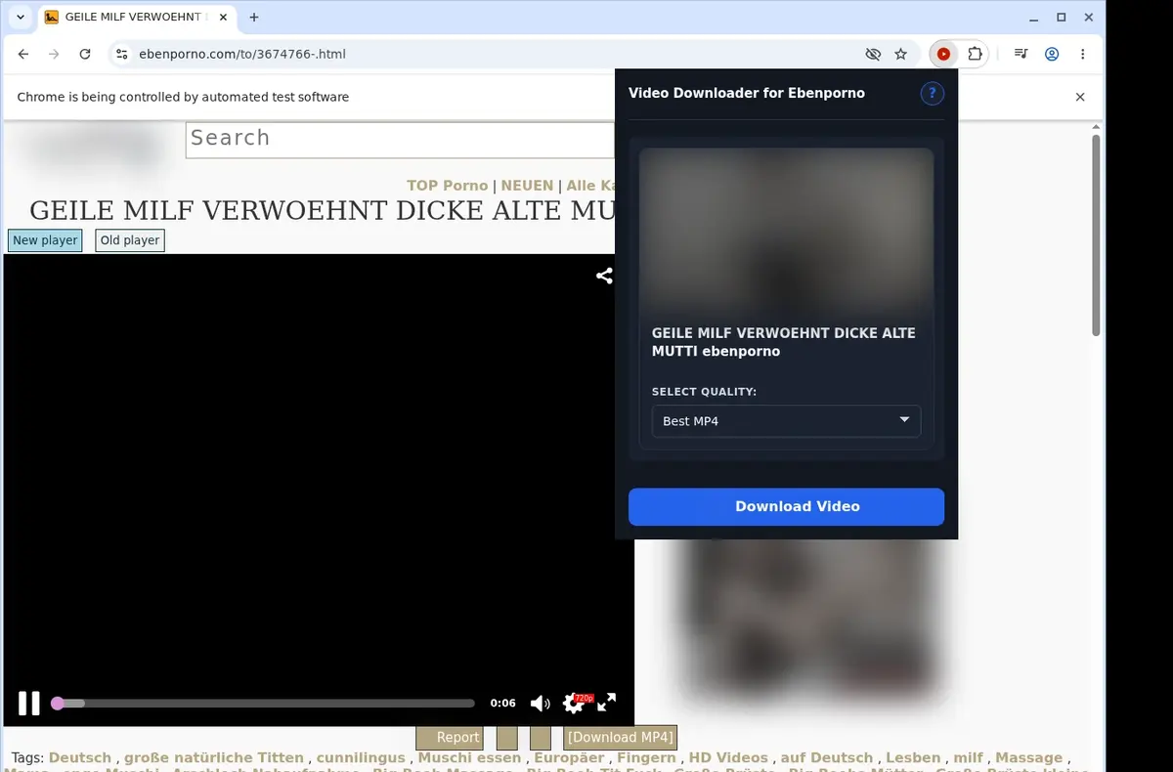Open the Extensions puzzle piece menu
This screenshot has width=1173, height=772.
click(975, 55)
